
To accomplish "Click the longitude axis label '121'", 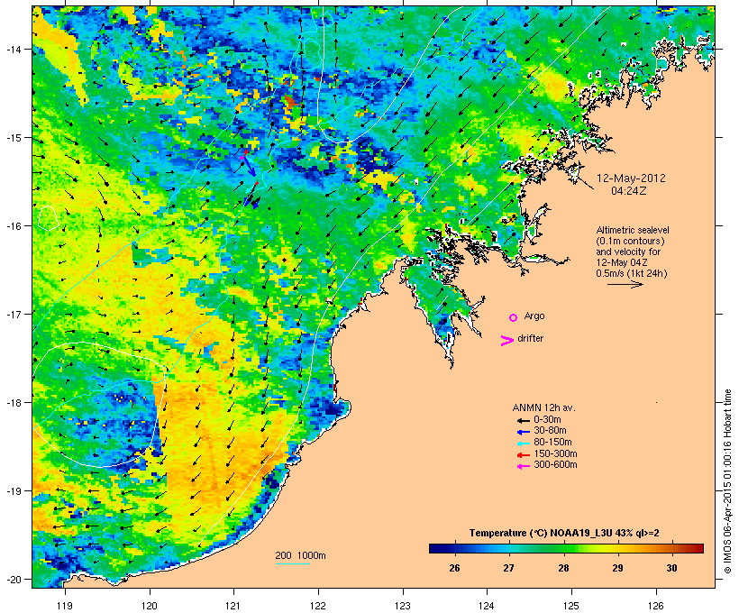I will coord(233,606).
